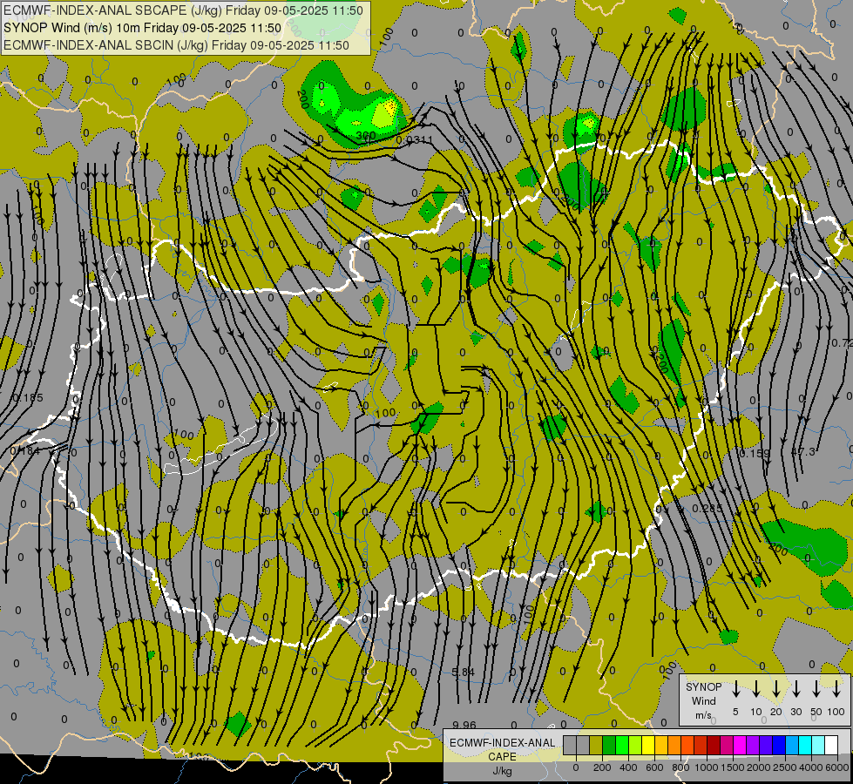Select the pure yellow CAPE swatch
The height and width of the screenshot is (784, 853).
(x=648, y=745)
